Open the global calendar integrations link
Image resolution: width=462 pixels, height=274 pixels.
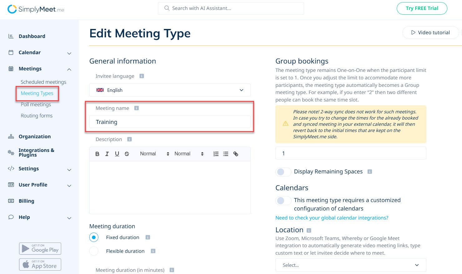tap(332, 218)
